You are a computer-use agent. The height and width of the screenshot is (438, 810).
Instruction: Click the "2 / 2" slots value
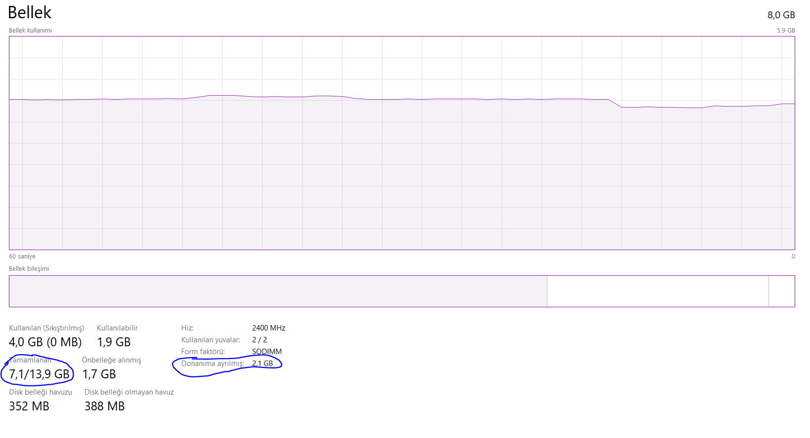coord(260,340)
